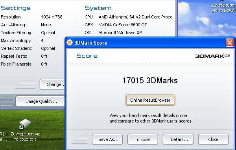Click the Συντόμευση για το cpuz.exe label
The height and width of the screenshot is (150, 236).
tap(26, 137)
